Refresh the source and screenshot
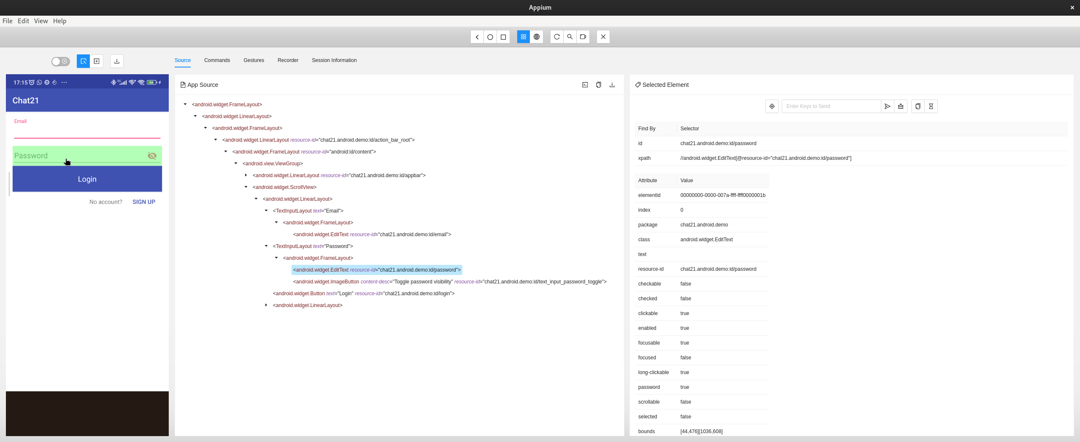The height and width of the screenshot is (442, 1080). (x=557, y=37)
